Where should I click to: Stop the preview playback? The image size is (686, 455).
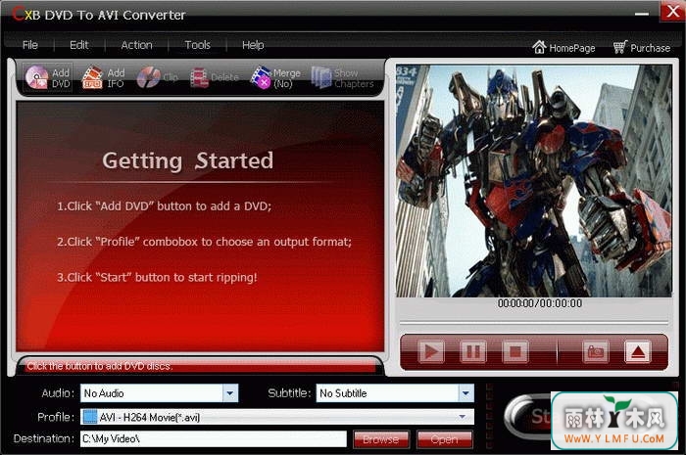pos(514,351)
